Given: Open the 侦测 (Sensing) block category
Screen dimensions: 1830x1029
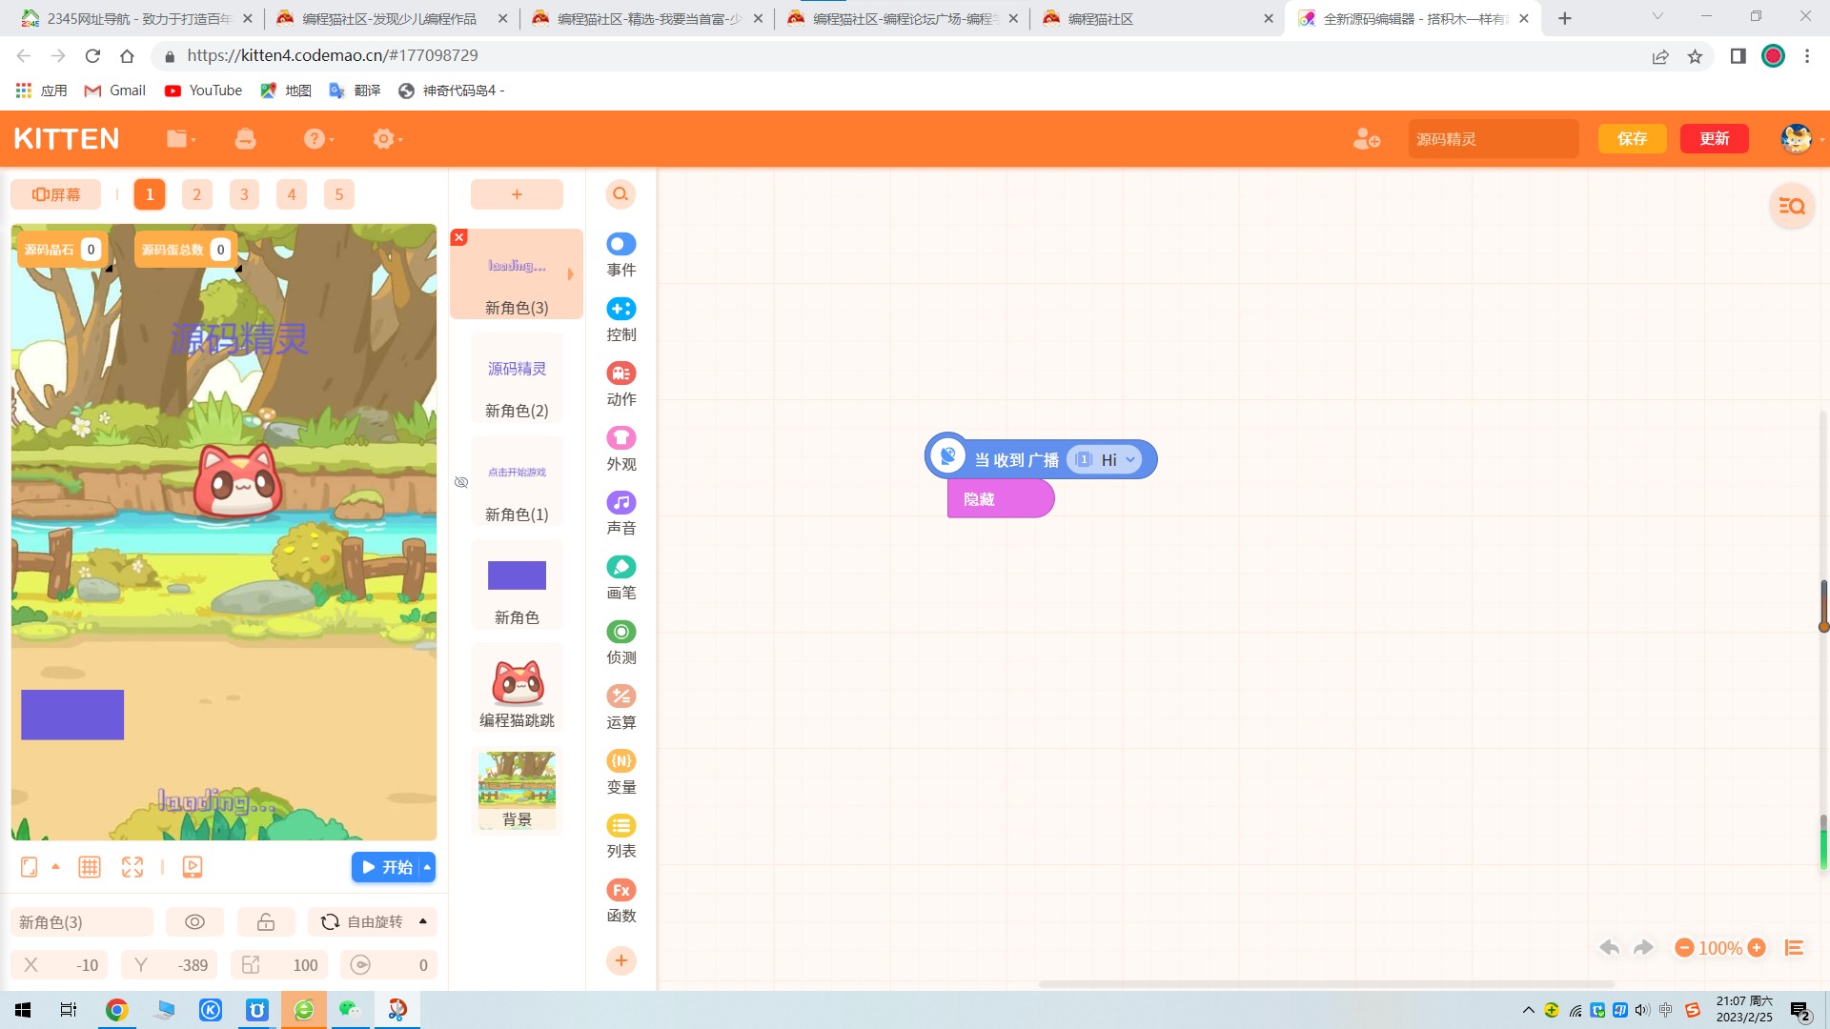Looking at the screenshot, I should coord(620,643).
